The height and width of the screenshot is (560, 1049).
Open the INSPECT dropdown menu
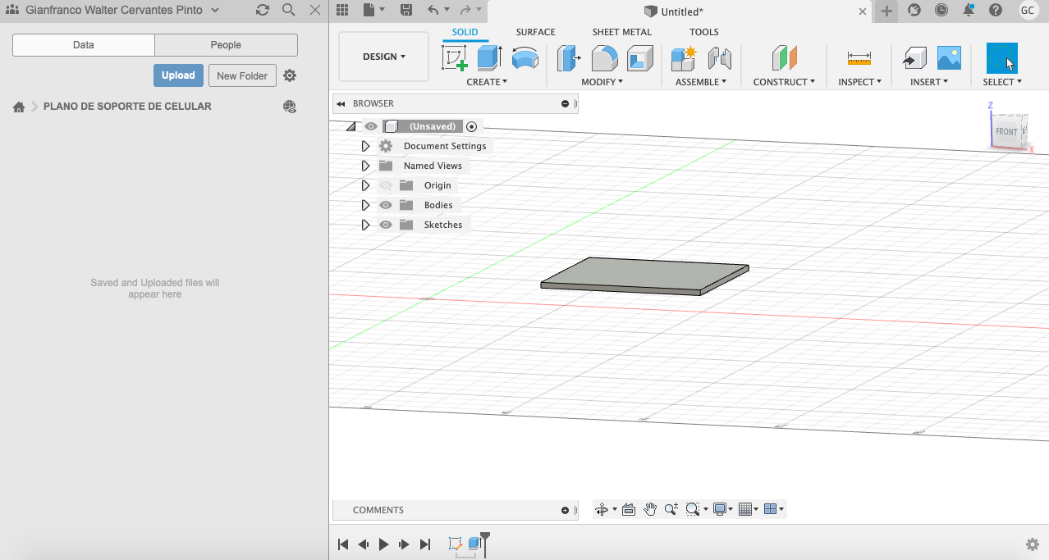859,82
